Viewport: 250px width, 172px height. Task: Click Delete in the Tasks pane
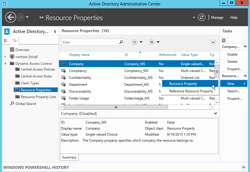[x=232, y=62]
